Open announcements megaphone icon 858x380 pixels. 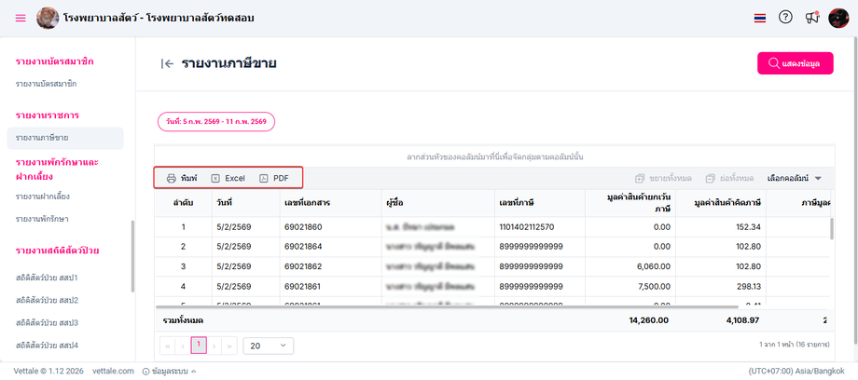tap(812, 18)
